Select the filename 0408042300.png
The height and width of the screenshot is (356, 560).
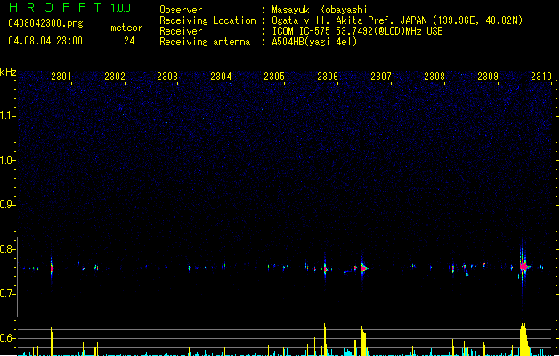pos(45,23)
